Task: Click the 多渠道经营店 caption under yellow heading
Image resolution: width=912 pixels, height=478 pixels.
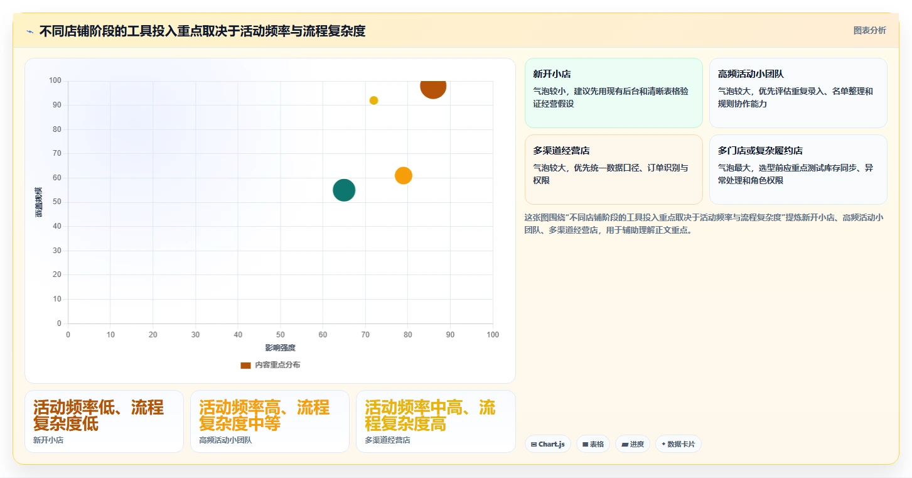Action: pos(387,440)
